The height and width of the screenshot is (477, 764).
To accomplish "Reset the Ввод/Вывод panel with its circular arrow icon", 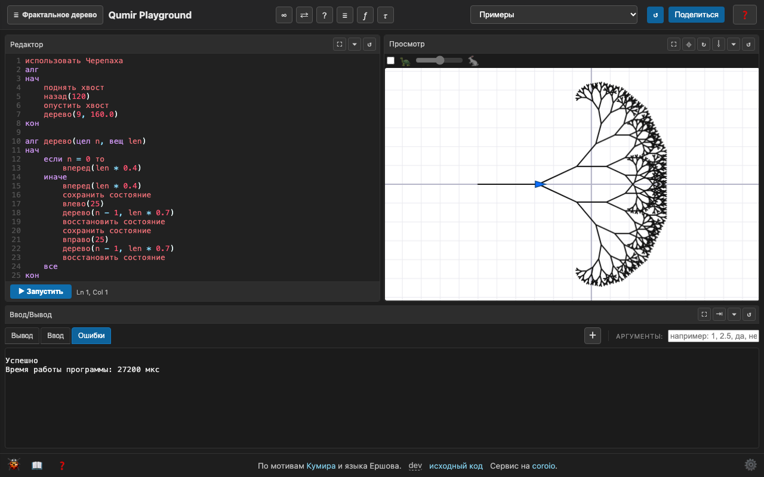I will click(x=749, y=314).
